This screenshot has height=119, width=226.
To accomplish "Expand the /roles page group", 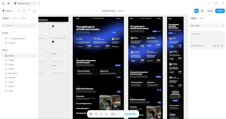I will click(x=3, y=65).
